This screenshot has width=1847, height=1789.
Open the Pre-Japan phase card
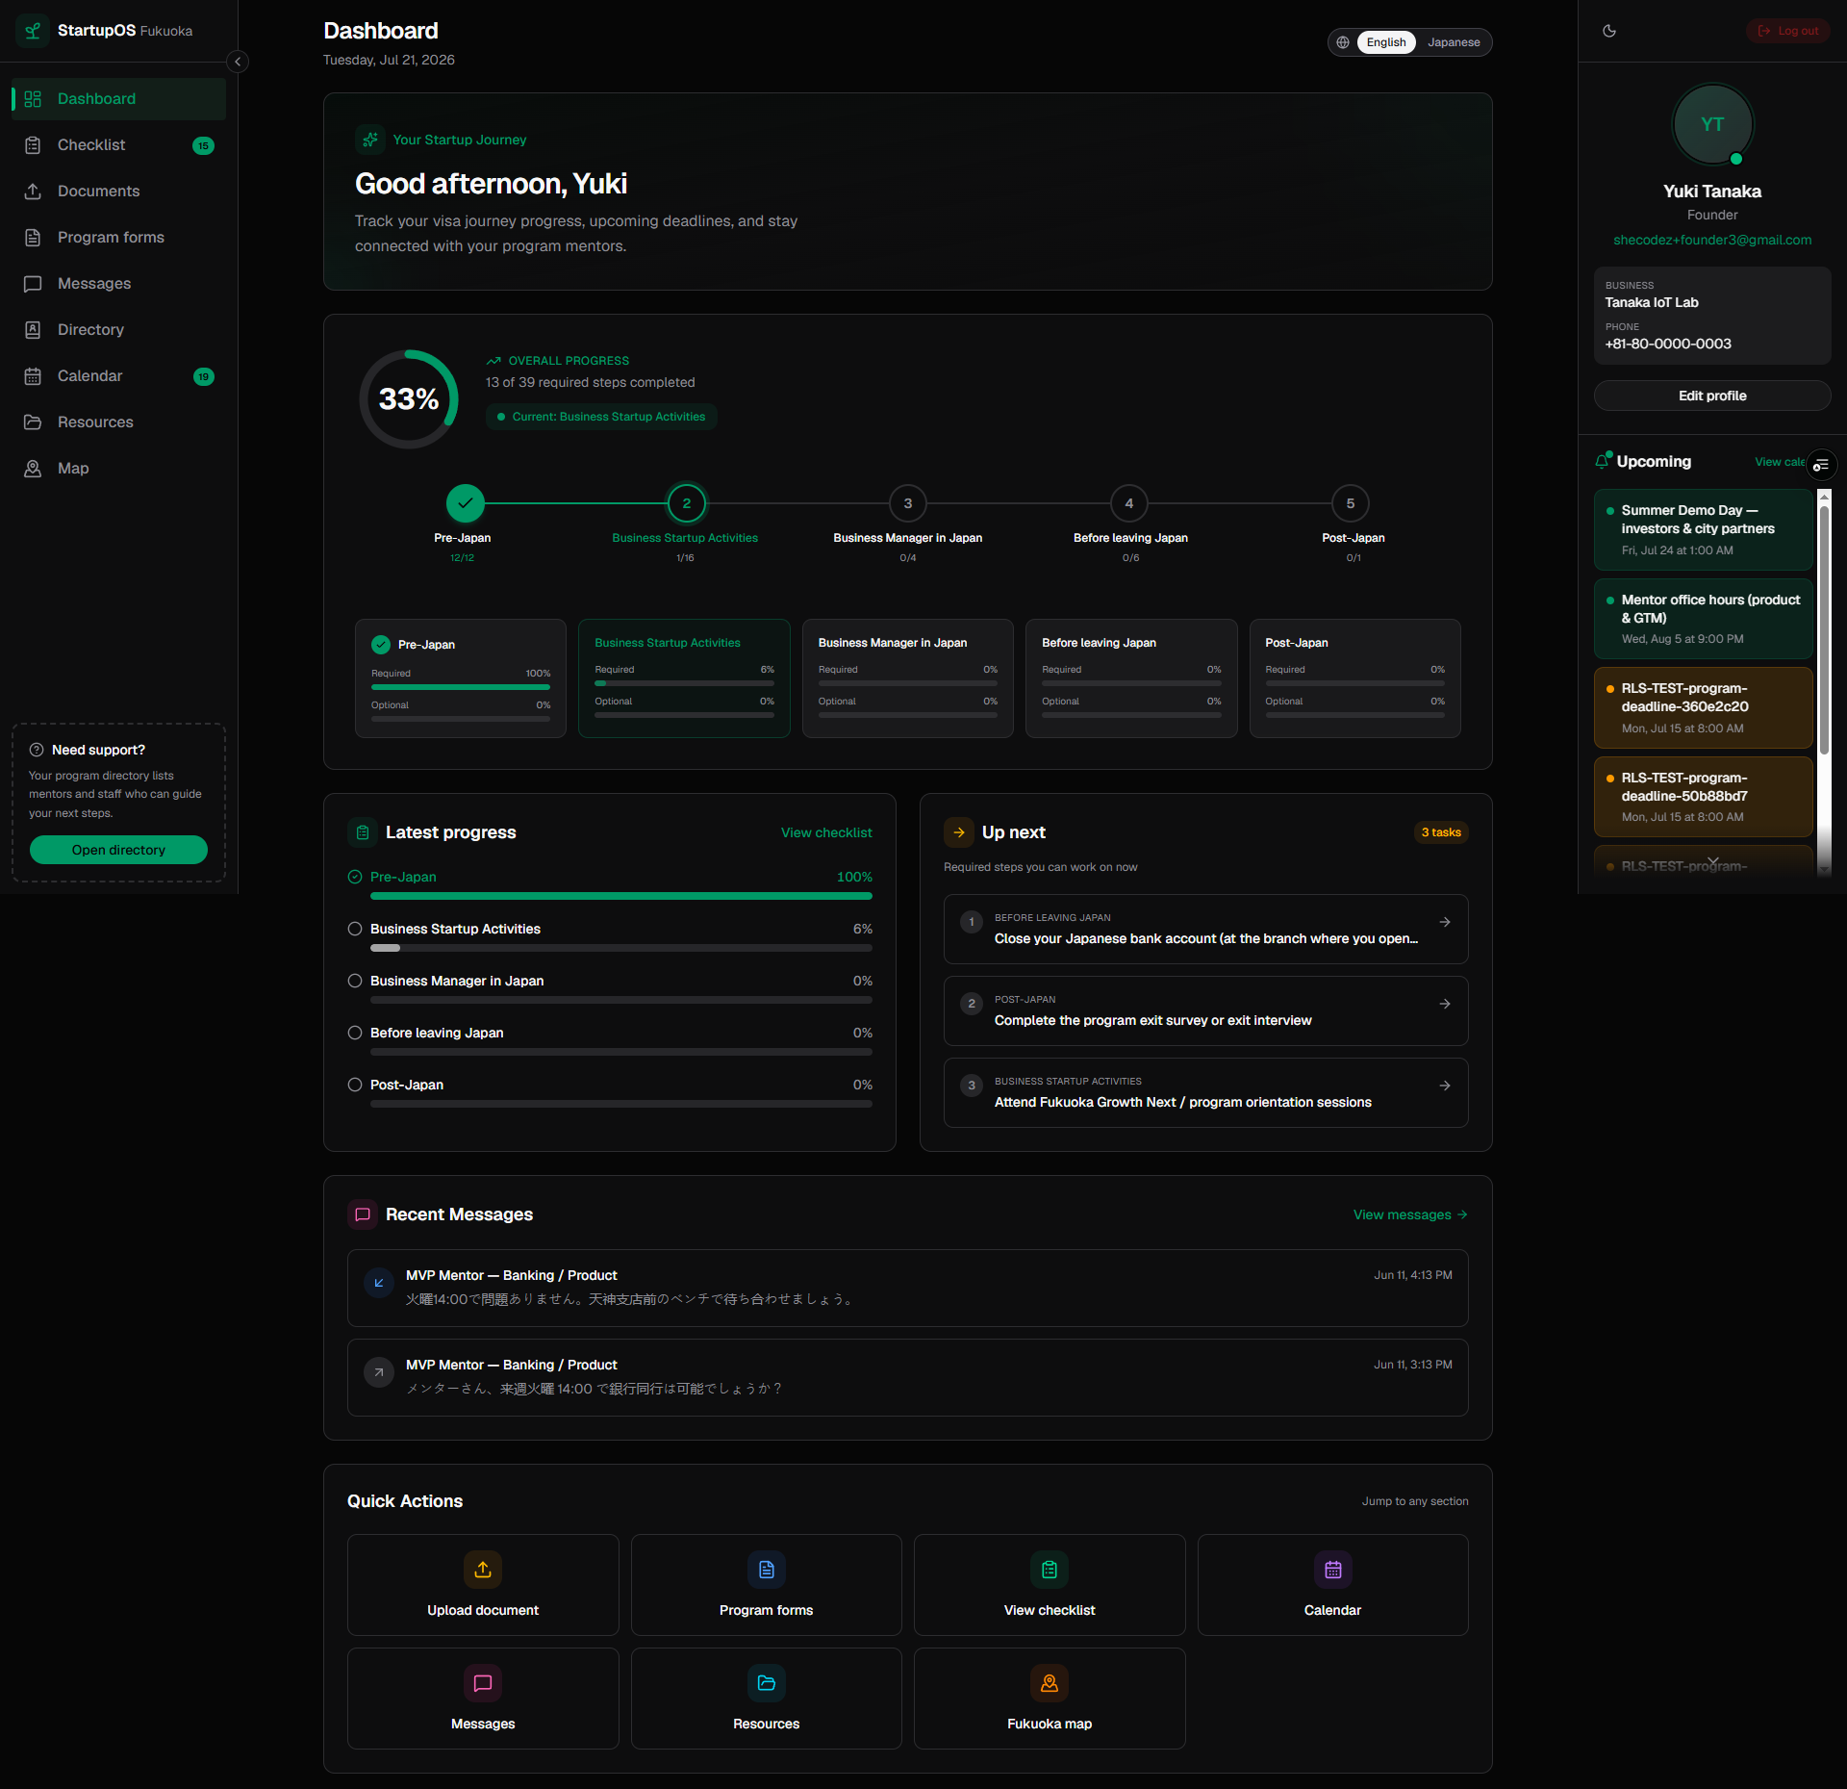pyautogui.click(x=461, y=678)
